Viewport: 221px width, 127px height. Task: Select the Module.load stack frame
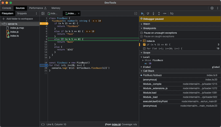180,93
